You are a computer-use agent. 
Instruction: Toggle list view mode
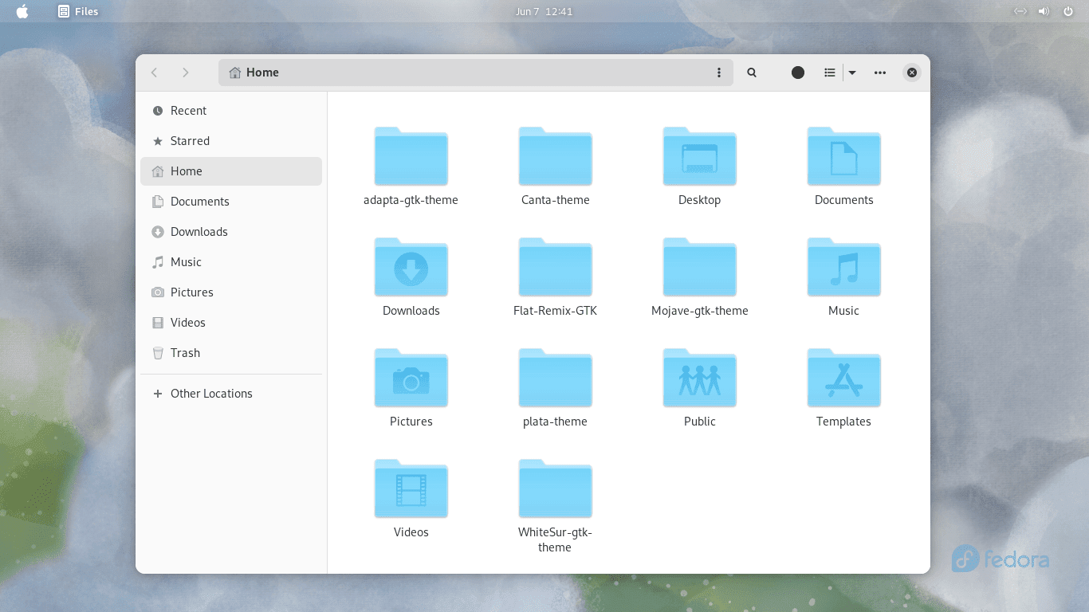pos(829,73)
